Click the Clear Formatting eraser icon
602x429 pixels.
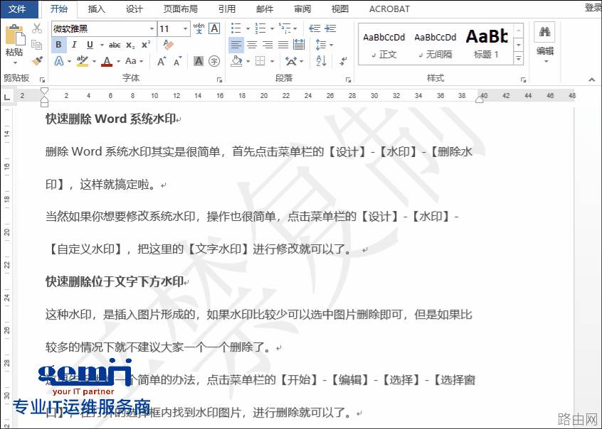pyautogui.click(x=168, y=45)
